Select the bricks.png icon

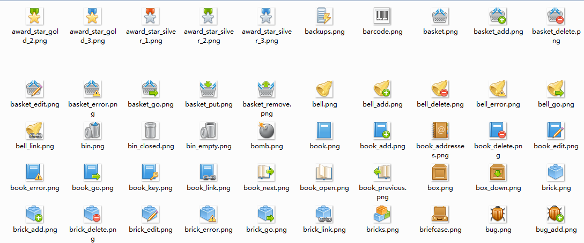tap(382, 214)
